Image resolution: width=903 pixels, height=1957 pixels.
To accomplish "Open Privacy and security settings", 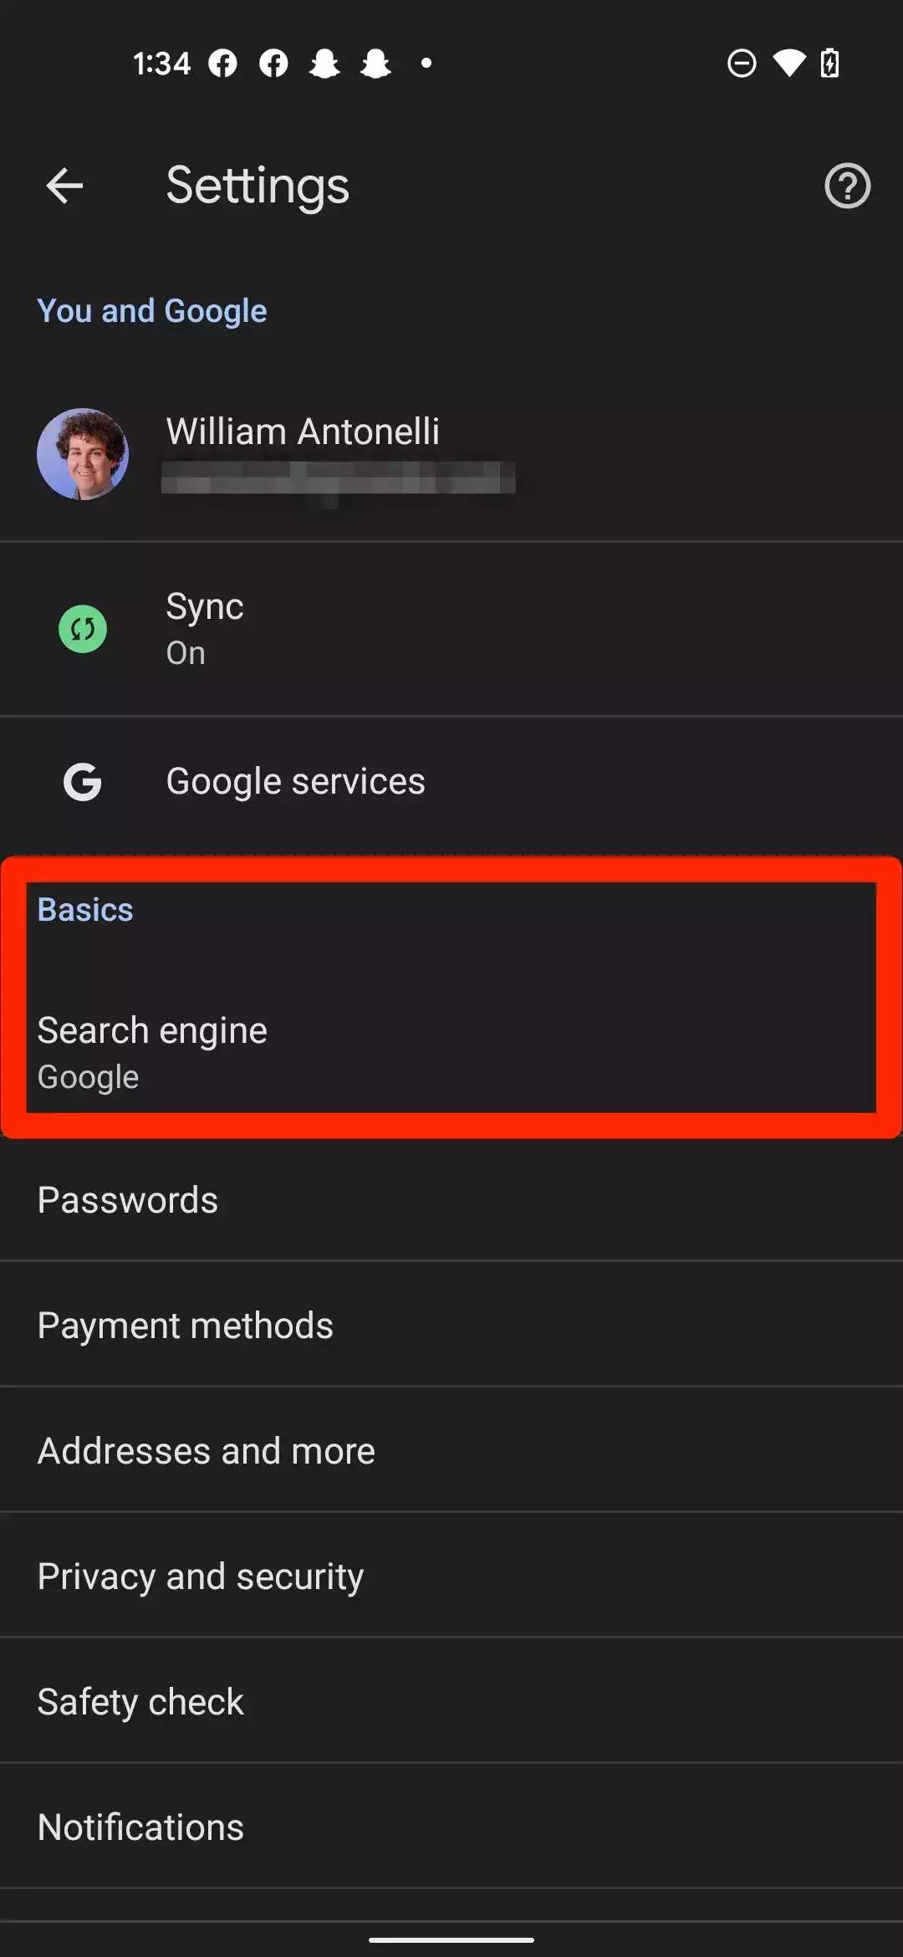I will pyautogui.click(x=201, y=1576).
